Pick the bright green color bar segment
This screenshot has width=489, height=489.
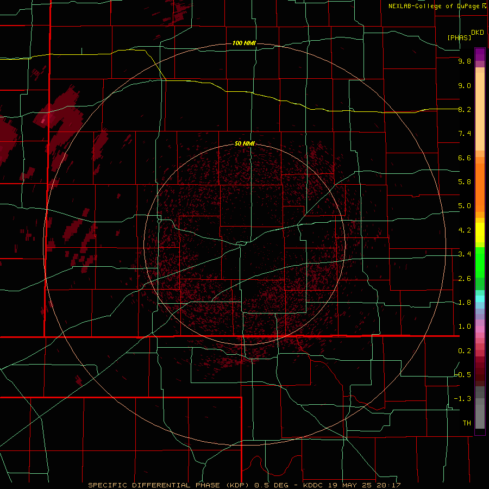(480, 262)
